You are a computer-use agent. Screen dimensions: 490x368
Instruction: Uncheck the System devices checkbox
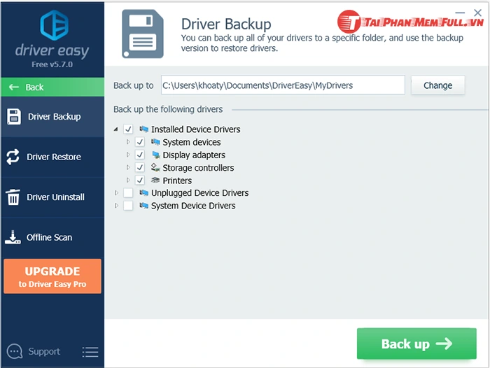140,142
